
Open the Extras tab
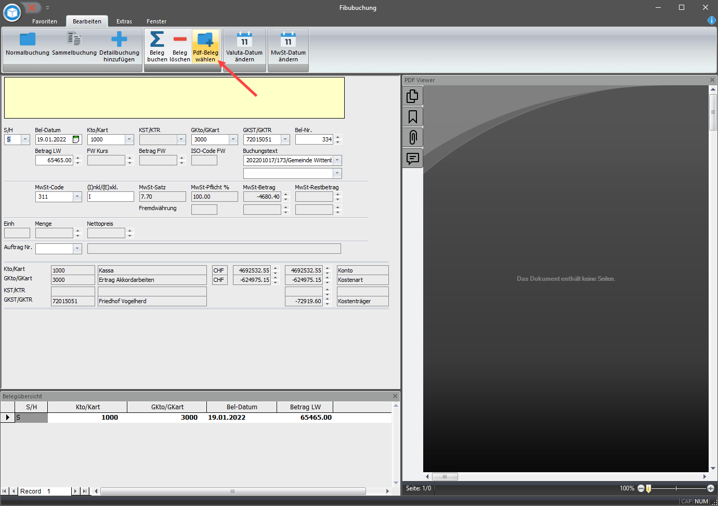pyautogui.click(x=124, y=21)
